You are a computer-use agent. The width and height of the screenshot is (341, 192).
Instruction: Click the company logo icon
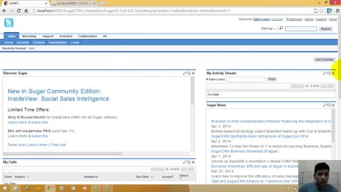(9, 22)
